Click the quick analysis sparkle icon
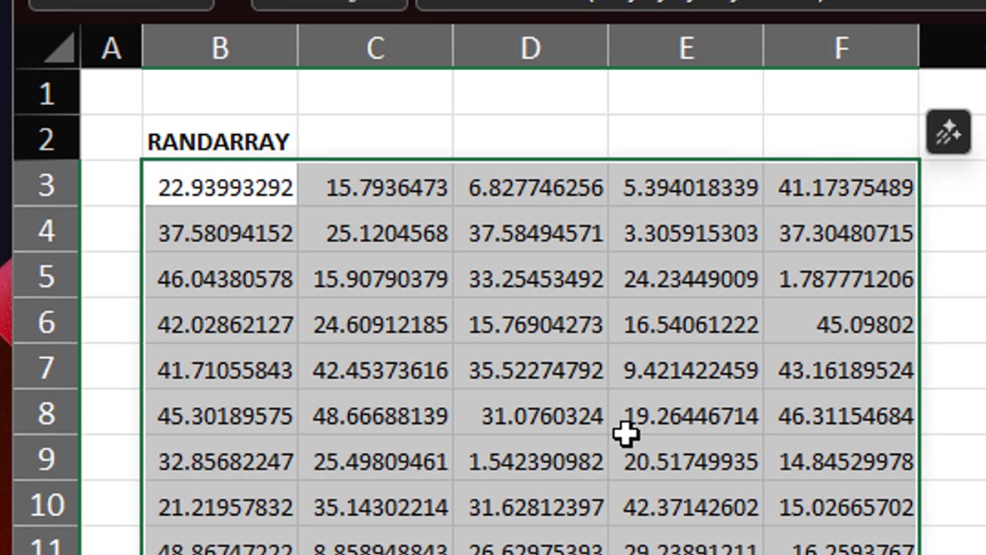Image resolution: width=986 pixels, height=555 pixels. (x=948, y=133)
